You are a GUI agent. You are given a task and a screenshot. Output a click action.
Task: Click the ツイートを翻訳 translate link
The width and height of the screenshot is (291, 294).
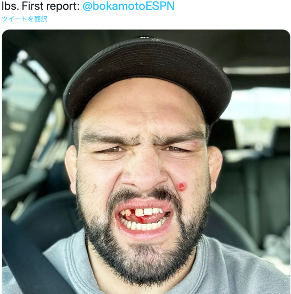[x=24, y=19]
